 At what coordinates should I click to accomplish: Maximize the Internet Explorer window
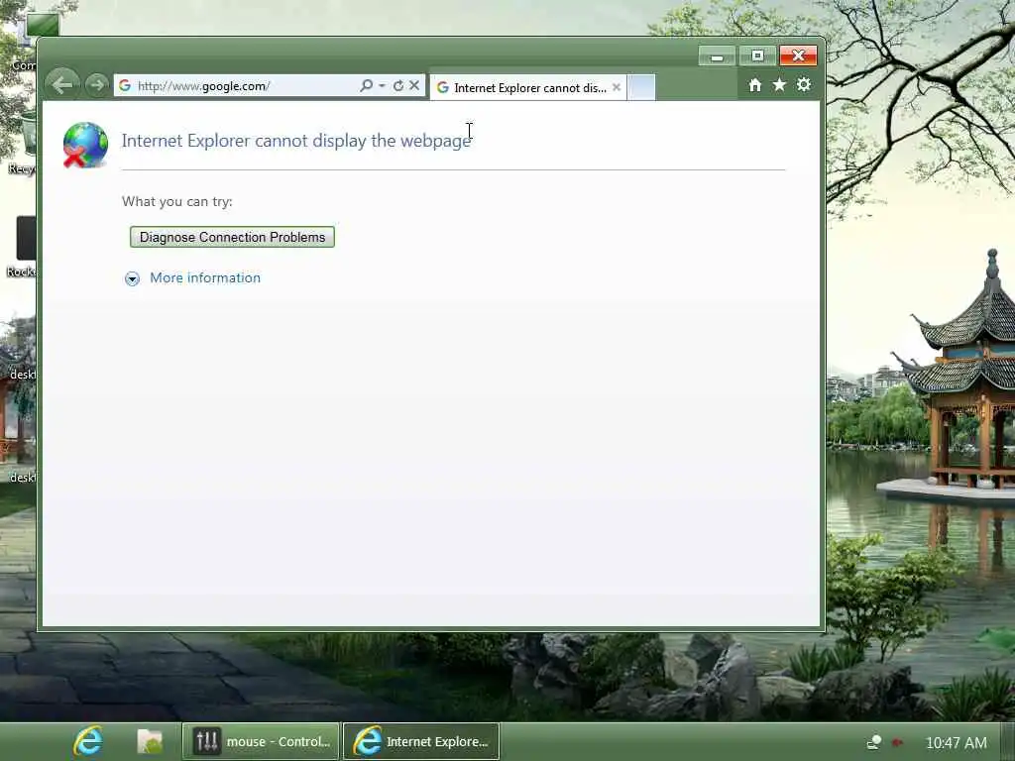[756, 56]
